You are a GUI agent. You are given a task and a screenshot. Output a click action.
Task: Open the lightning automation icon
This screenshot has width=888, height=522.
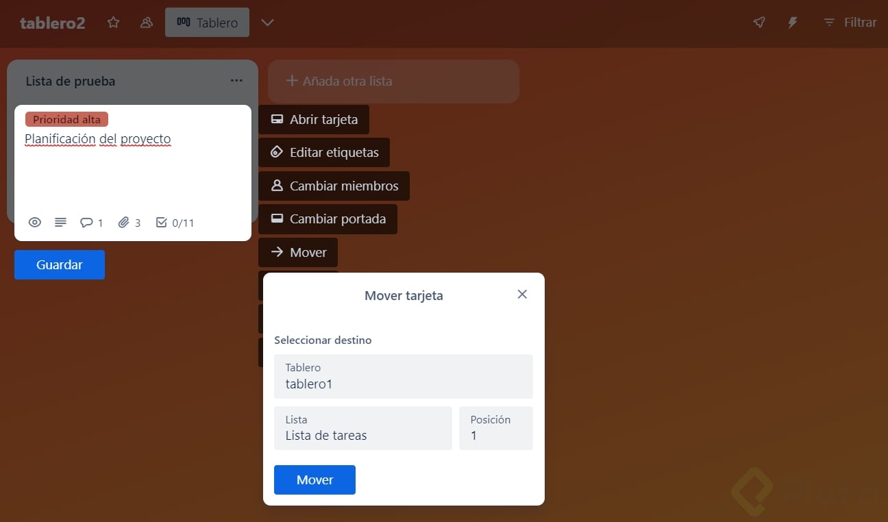pos(793,23)
